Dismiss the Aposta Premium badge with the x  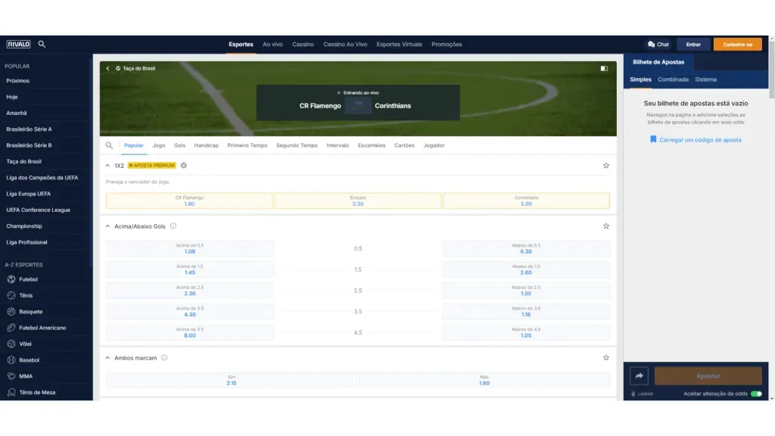[184, 165]
